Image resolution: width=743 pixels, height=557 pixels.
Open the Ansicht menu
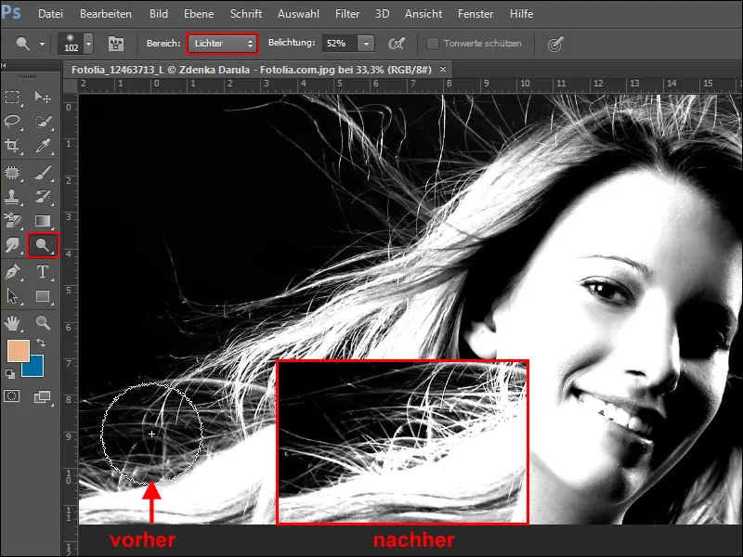click(424, 14)
